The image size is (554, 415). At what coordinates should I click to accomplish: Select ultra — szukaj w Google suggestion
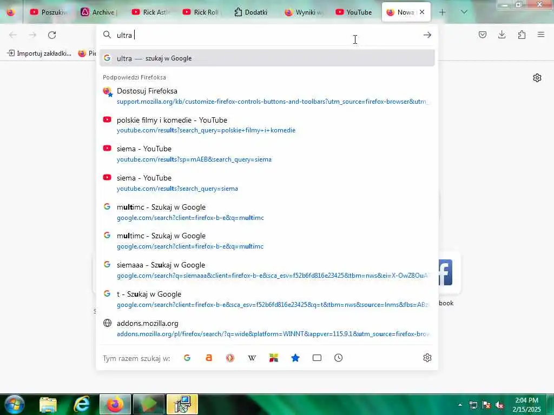click(267, 58)
